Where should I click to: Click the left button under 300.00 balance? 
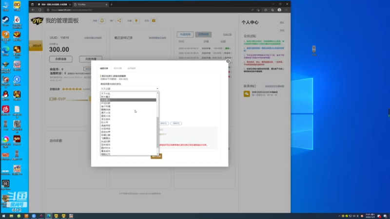[x=60, y=59]
